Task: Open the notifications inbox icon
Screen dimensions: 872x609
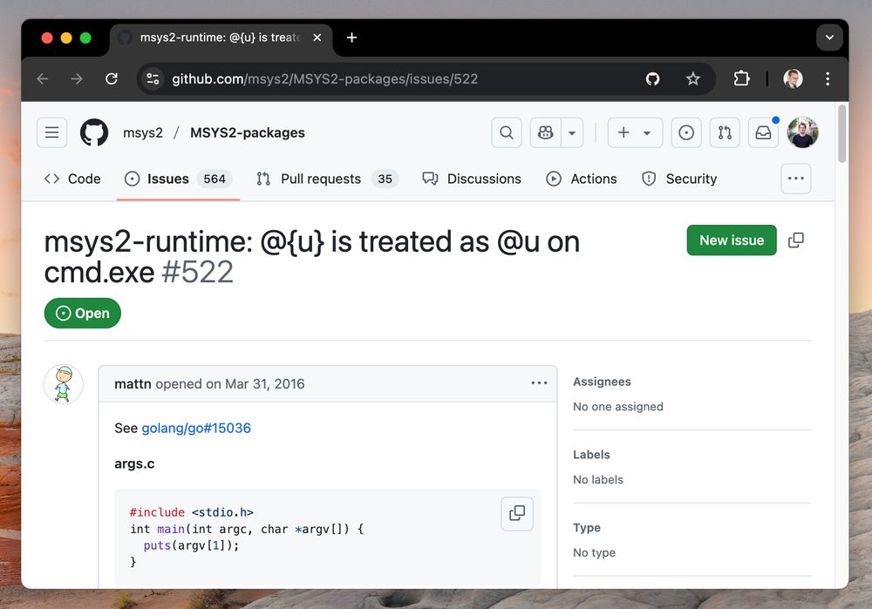Action: tap(763, 132)
